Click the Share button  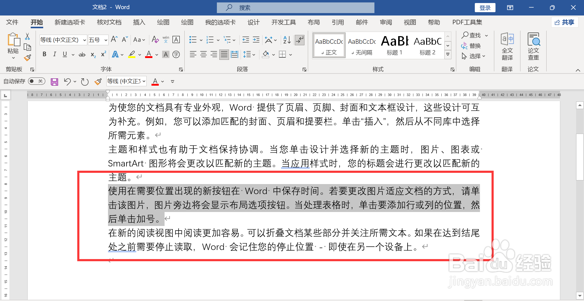tap(565, 22)
